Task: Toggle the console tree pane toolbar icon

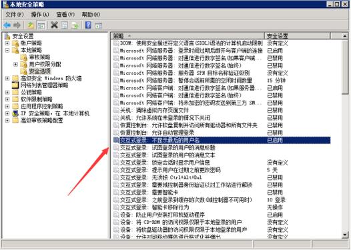Action: click(41, 25)
